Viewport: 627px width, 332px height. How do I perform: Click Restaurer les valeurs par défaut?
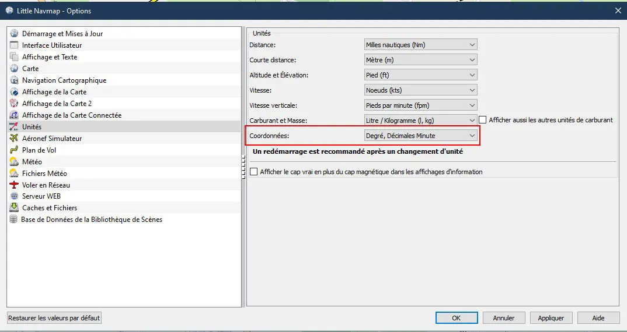coord(54,318)
